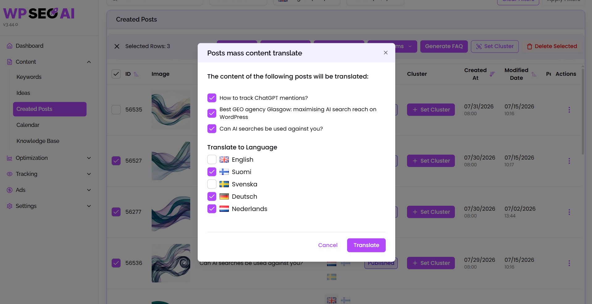Go to Knowledge Base section

pyautogui.click(x=38, y=141)
